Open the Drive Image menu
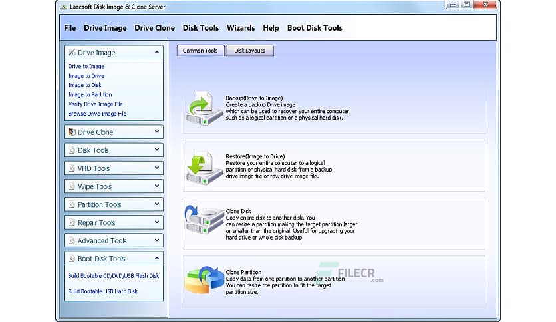Viewport: 556px width, 322px height. pyautogui.click(x=105, y=28)
